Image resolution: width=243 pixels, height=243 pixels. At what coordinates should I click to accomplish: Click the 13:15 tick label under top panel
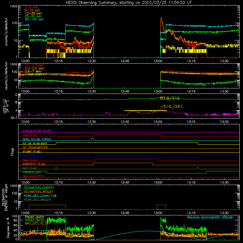pyautogui.click(x=191, y=61)
